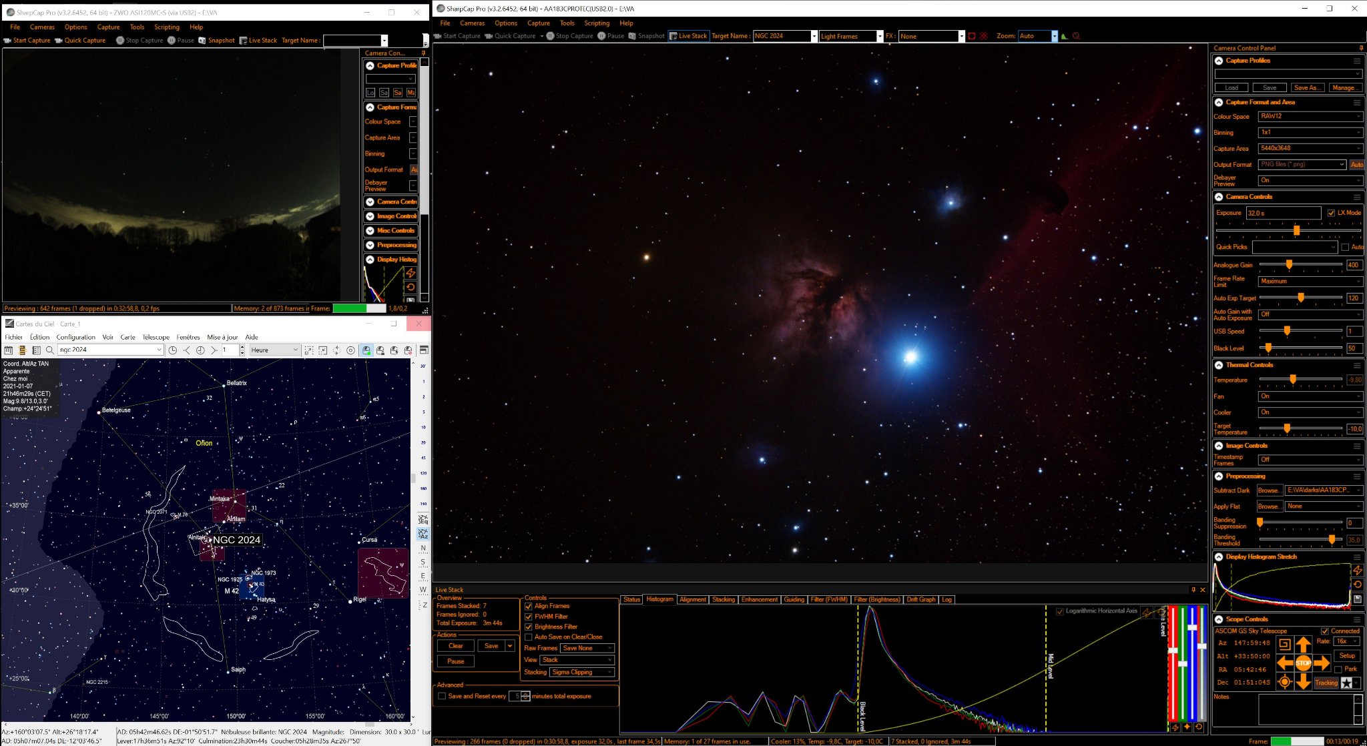Open the Guiding tab
1367x746 pixels.
coord(794,599)
